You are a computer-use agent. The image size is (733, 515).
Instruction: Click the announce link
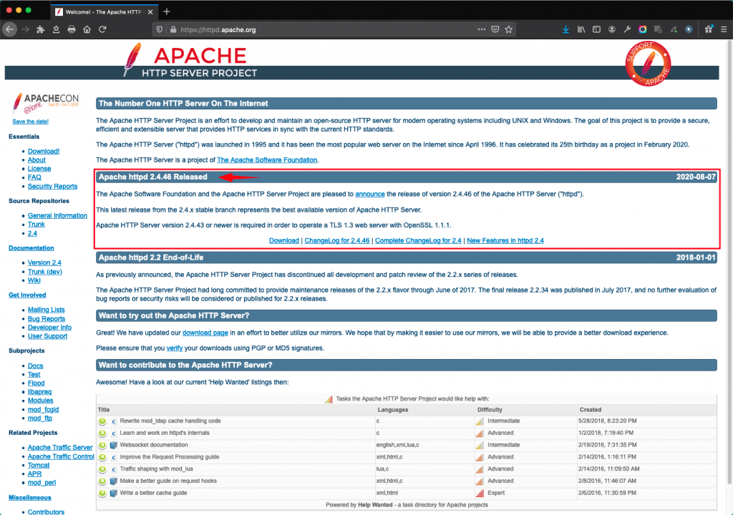[370, 194]
